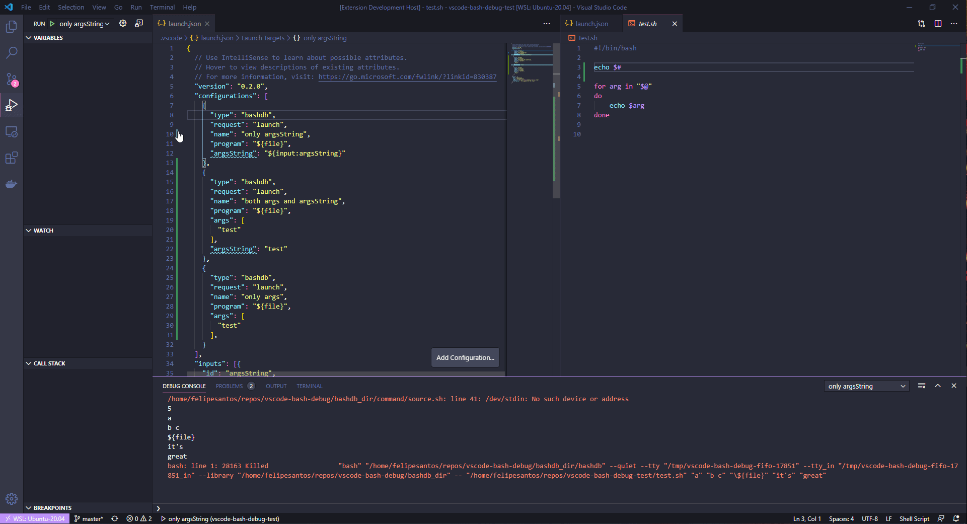Image resolution: width=967 pixels, height=524 pixels.
Task: Open the Selection menu
Action: click(x=71, y=7)
